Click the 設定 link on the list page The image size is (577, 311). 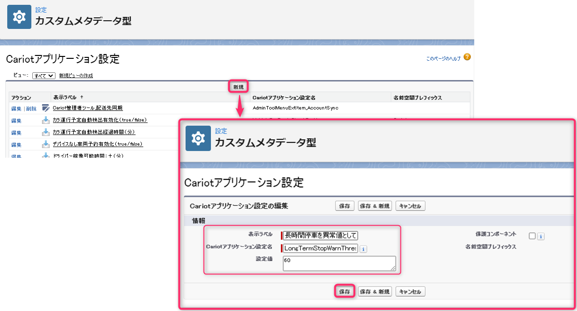point(41,10)
